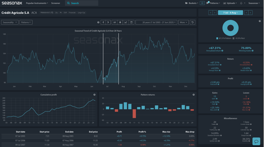This screenshot has height=147, width=264.
Task: Expand the Seasonality dropdown
Action: 10,22
